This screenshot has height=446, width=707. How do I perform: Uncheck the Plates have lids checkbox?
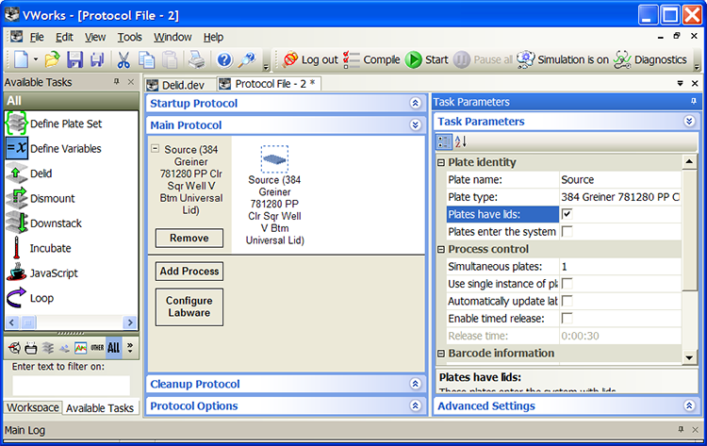567,214
